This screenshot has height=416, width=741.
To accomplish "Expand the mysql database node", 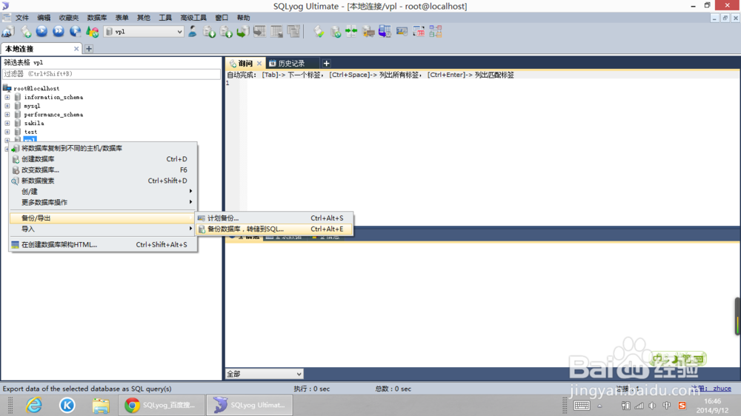I will click(x=7, y=106).
